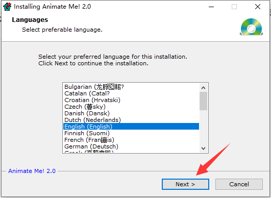Click the language list scrollbar thumb

[203, 101]
